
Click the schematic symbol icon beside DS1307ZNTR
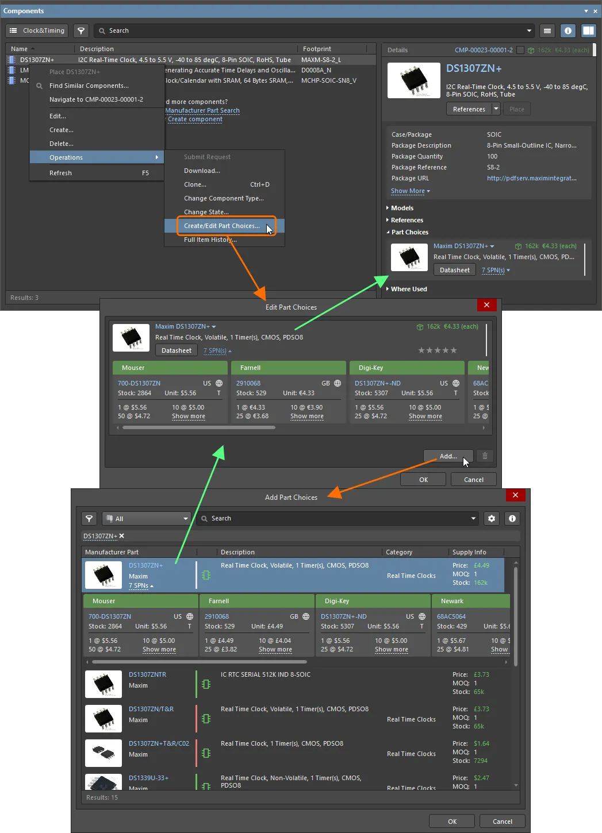click(205, 684)
